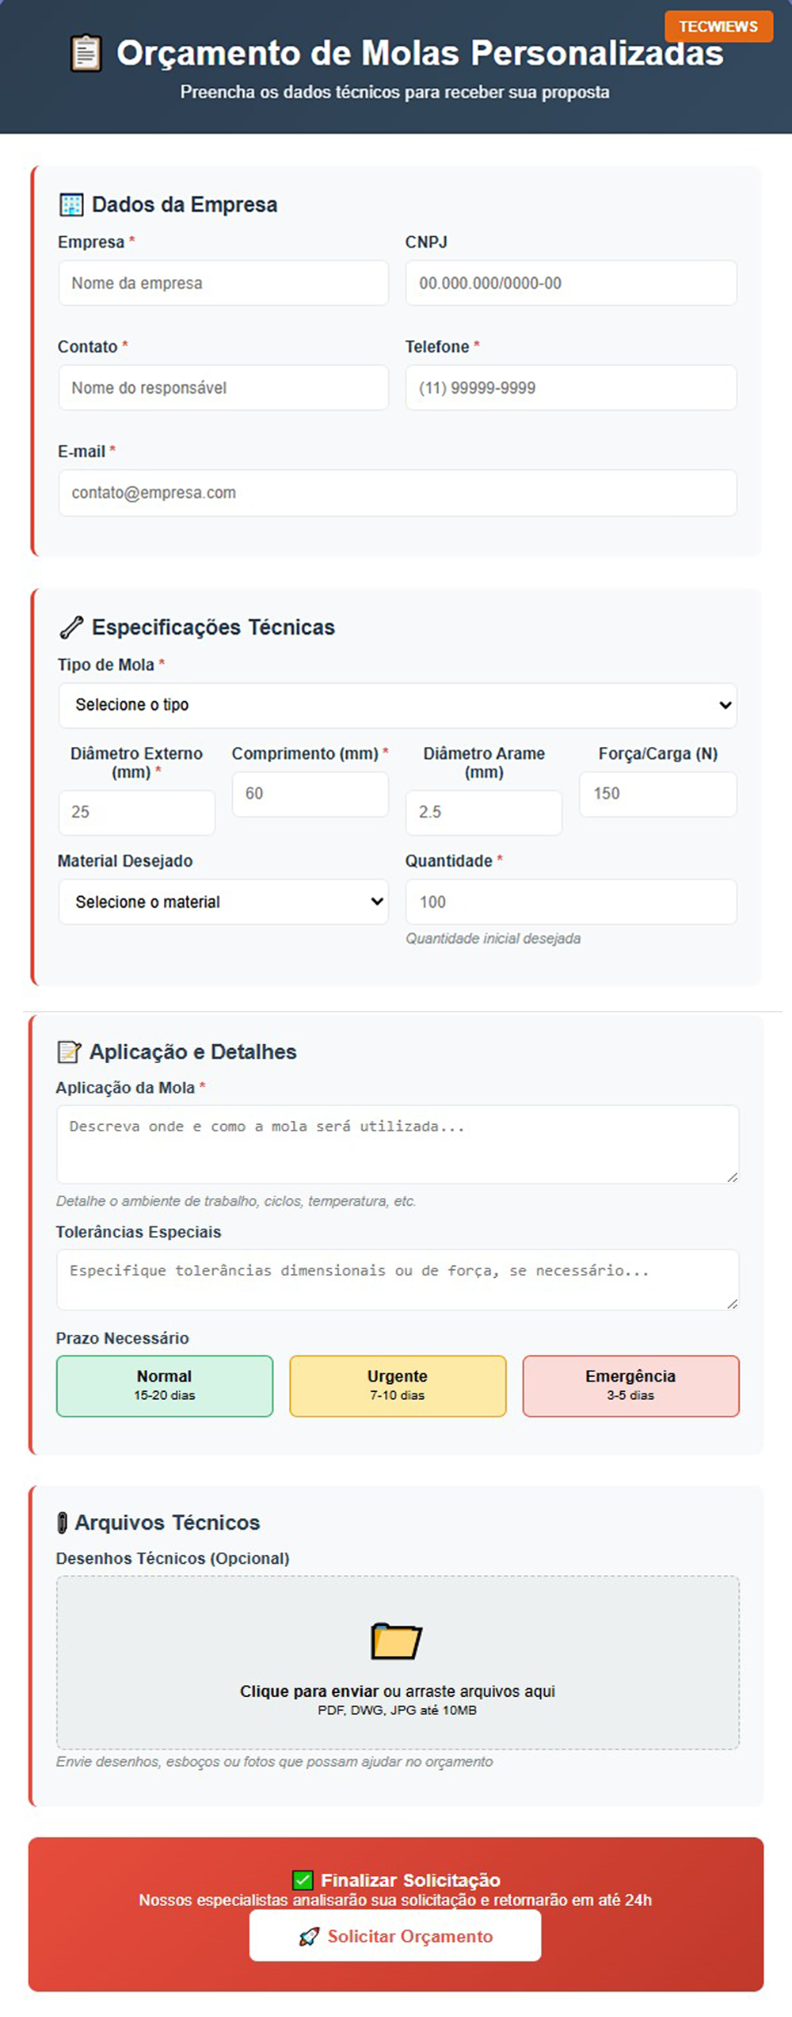Open the Tipo de Mola dropdown
Viewport: 792px width, 2017px height.
(398, 705)
